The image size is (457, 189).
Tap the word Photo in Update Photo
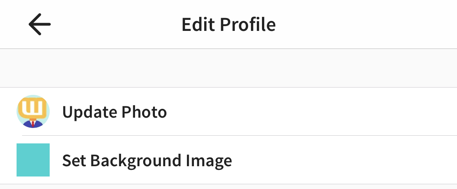(144, 111)
